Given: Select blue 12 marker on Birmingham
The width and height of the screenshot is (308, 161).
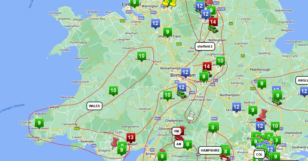Looking at the screenshot, I should [186, 73].
